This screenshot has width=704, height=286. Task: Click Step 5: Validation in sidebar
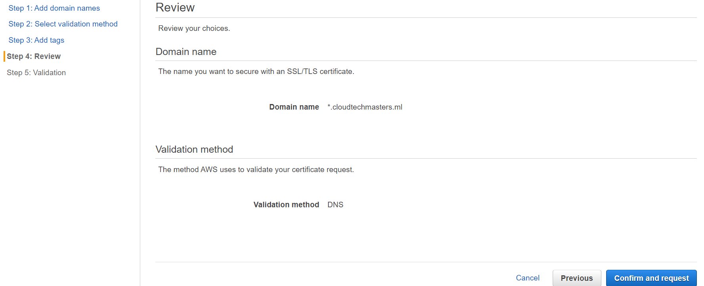tap(36, 72)
